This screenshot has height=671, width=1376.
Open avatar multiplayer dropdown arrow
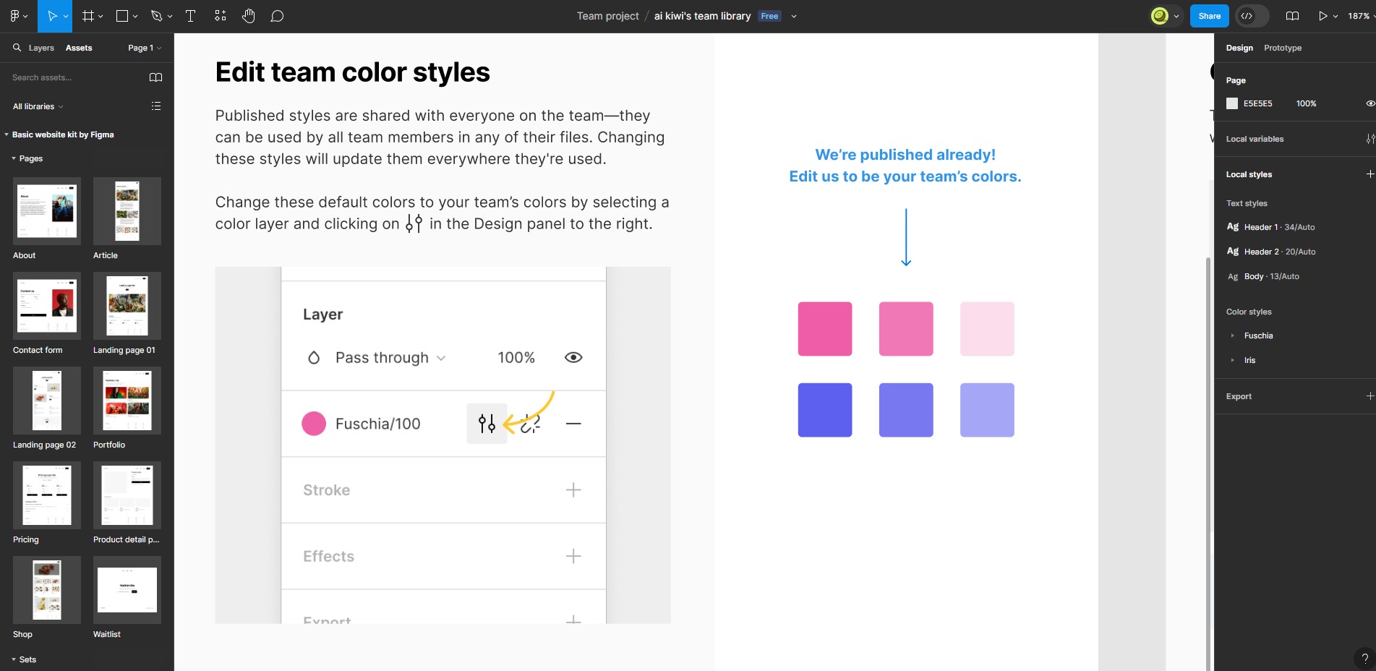click(1176, 16)
